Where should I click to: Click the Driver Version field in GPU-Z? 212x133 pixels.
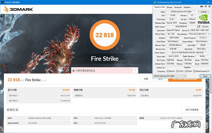pyautogui.click(x=187, y=53)
